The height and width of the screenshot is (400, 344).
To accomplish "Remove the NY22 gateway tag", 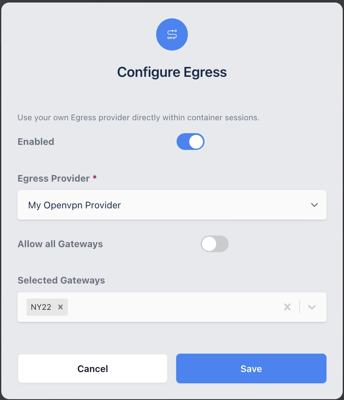I will click(60, 307).
